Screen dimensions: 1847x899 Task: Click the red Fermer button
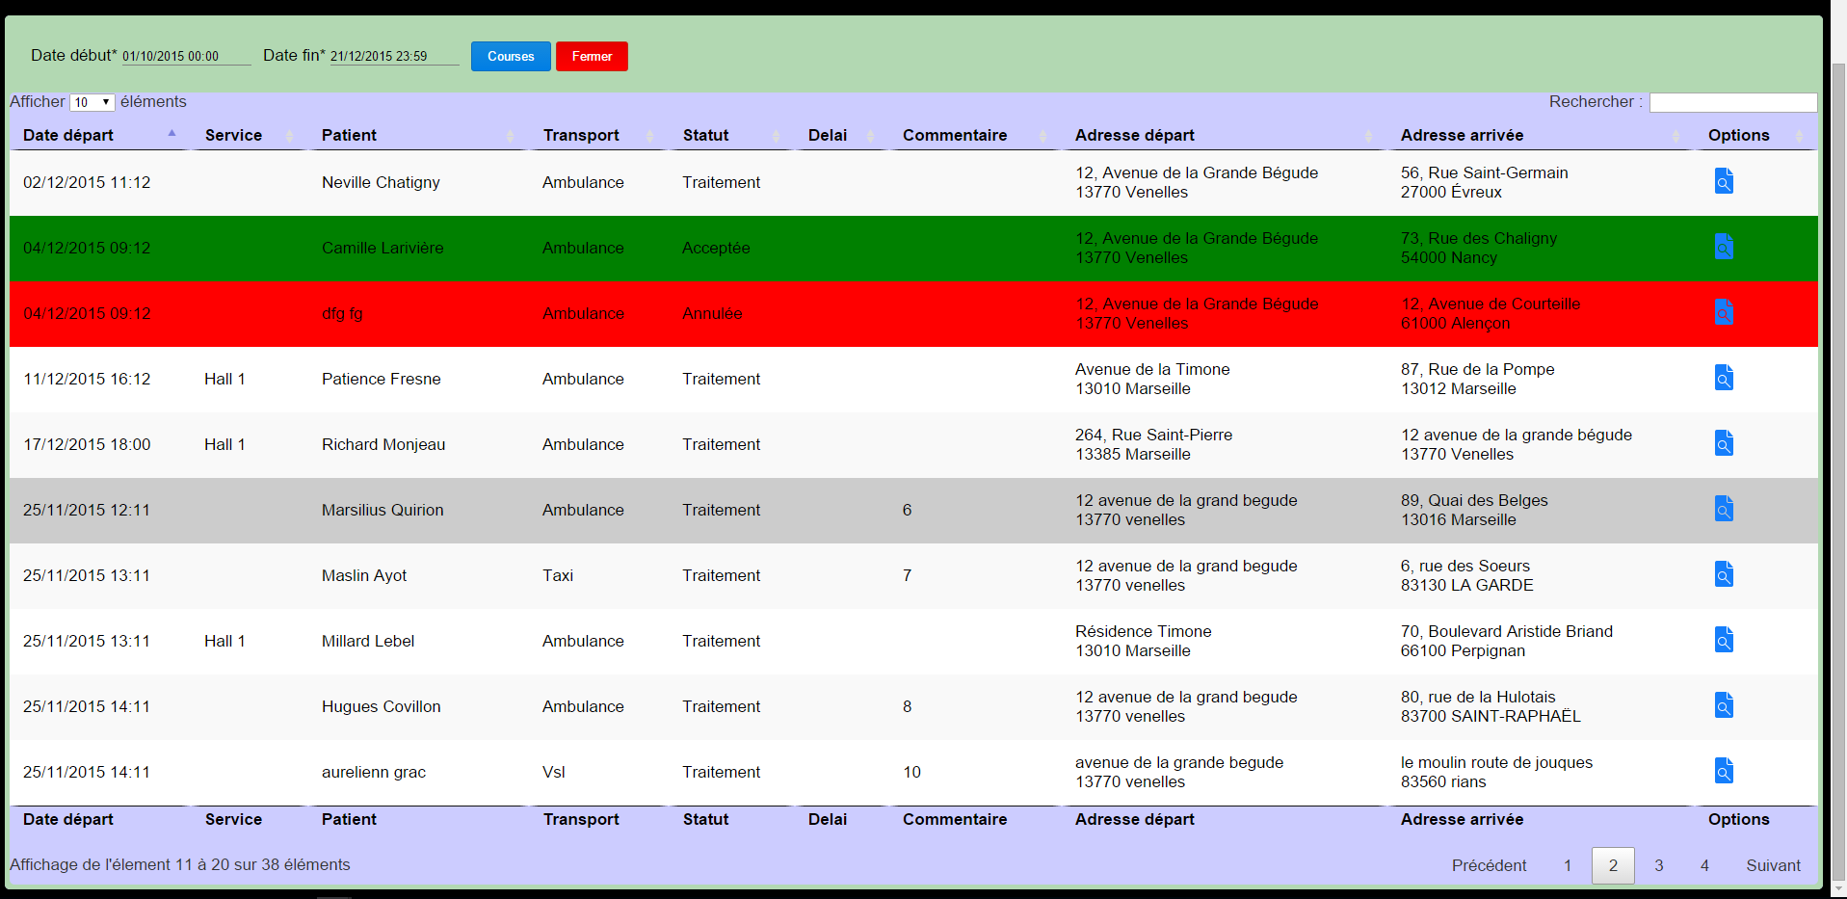pyautogui.click(x=592, y=56)
